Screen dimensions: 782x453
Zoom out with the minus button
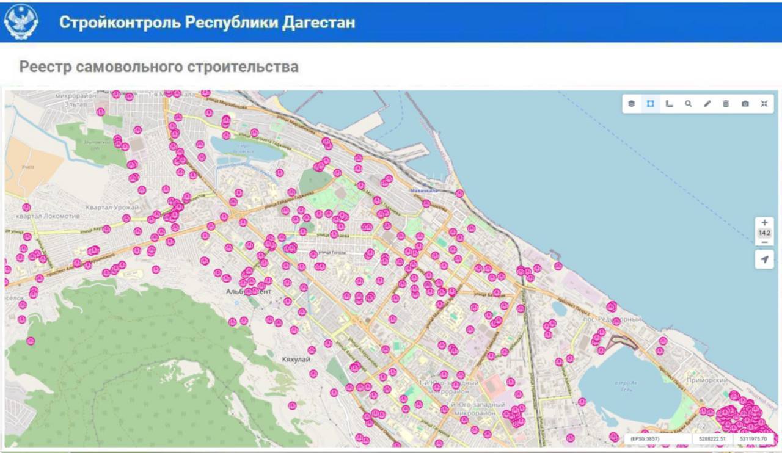click(x=764, y=243)
